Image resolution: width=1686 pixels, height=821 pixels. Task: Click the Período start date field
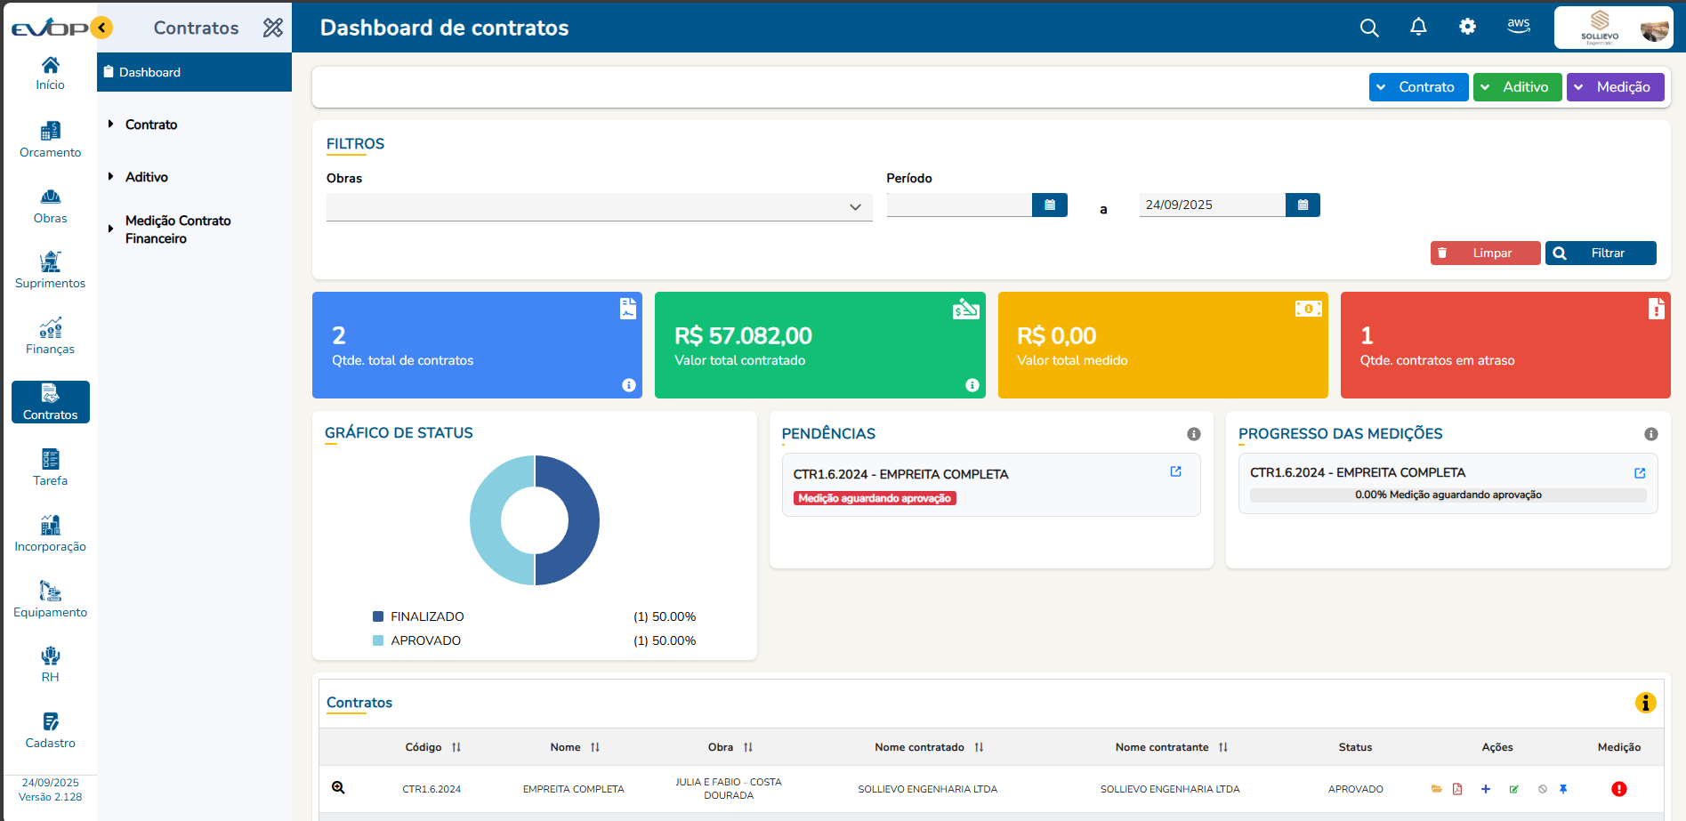coord(958,205)
